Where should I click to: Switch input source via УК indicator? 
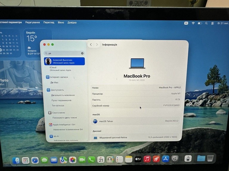pyautogui.click(x=186, y=23)
